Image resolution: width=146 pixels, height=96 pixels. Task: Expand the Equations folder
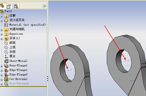[x=2, y=34]
